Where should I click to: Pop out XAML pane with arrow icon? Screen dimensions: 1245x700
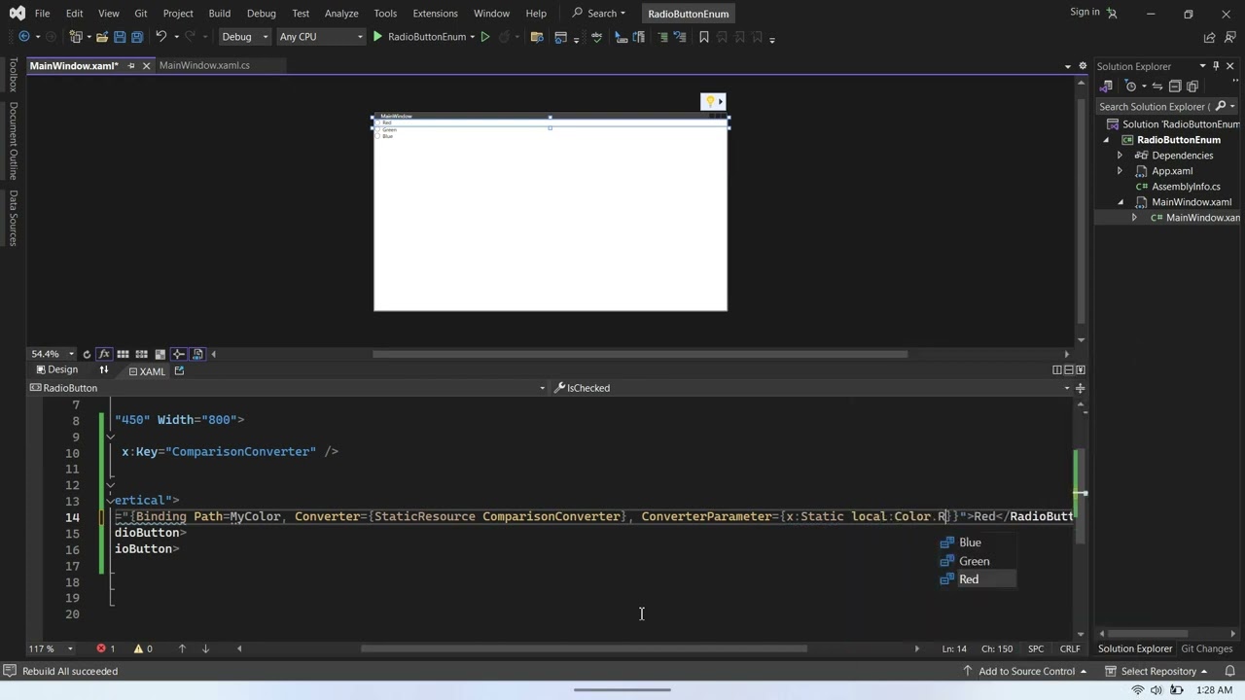coord(179,370)
